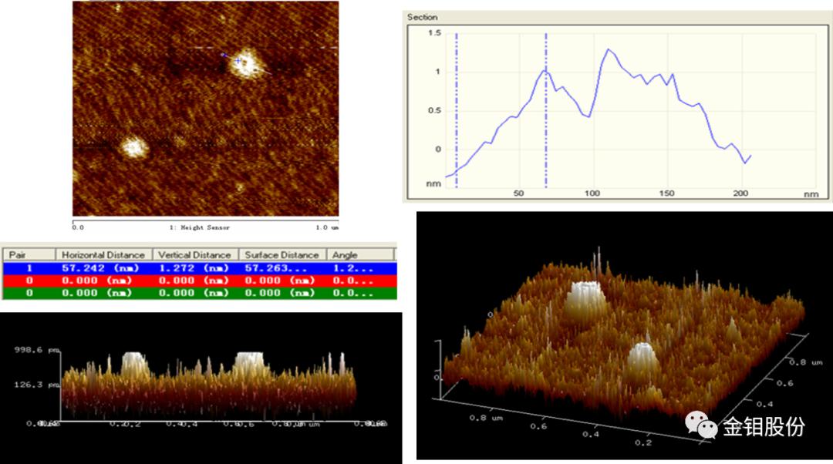Select the upper-right bright particle in the height image
The image size is (833, 464).
pos(246,62)
